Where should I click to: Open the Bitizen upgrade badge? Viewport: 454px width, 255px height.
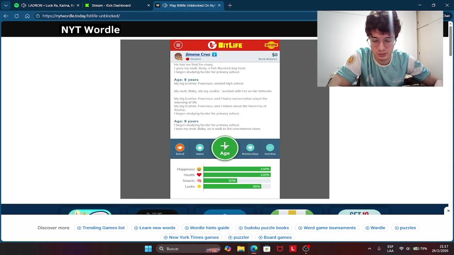coord(271,45)
